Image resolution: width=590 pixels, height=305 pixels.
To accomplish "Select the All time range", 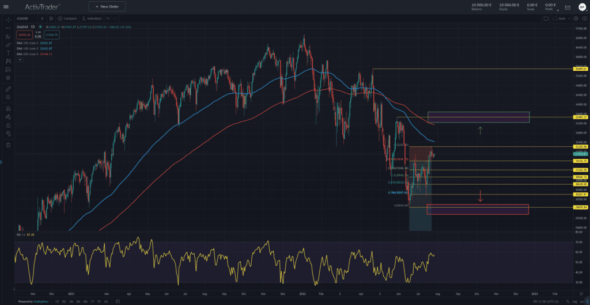I will click(106, 302).
